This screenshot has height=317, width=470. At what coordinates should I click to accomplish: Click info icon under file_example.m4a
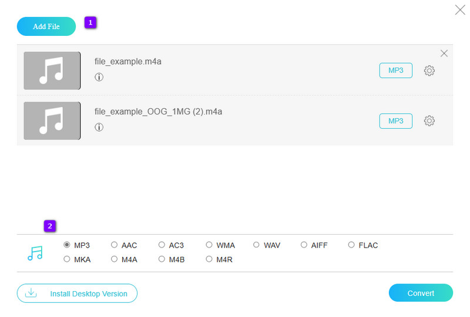click(x=99, y=77)
